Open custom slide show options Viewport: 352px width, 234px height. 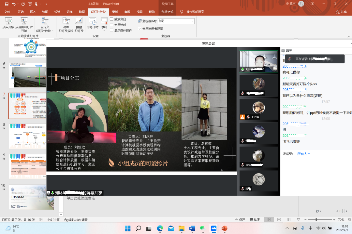coord(45,25)
